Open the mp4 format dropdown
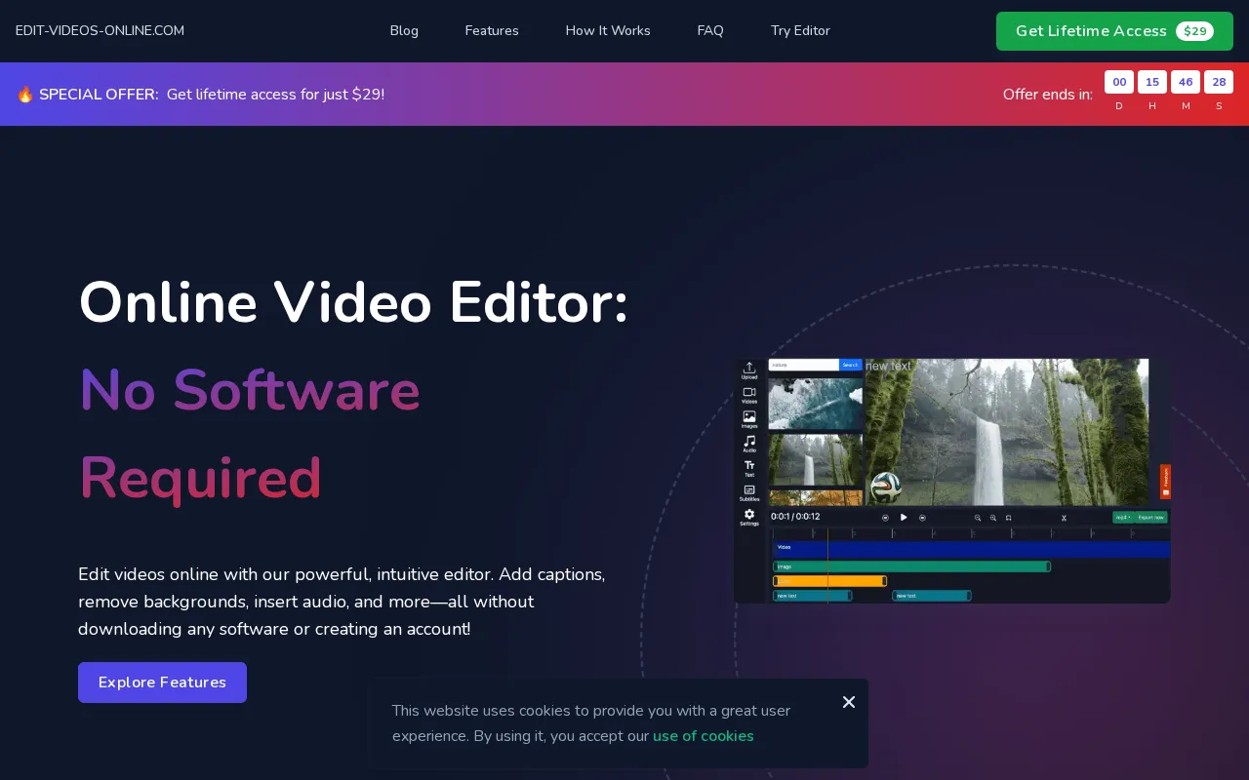Viewport: 1249px width, 780px height. point(1123,518)
